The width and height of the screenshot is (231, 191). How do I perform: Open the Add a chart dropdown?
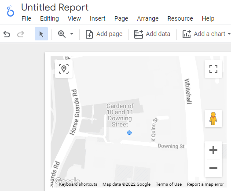pyautogui.click(x=229, y=34)
